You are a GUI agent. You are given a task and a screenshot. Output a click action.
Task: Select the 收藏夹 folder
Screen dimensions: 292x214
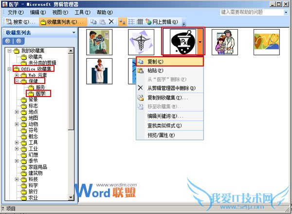click(32, 57)
